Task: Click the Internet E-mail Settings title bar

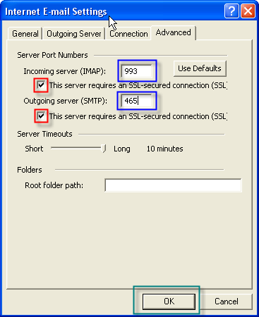Action: coord(113,11)
